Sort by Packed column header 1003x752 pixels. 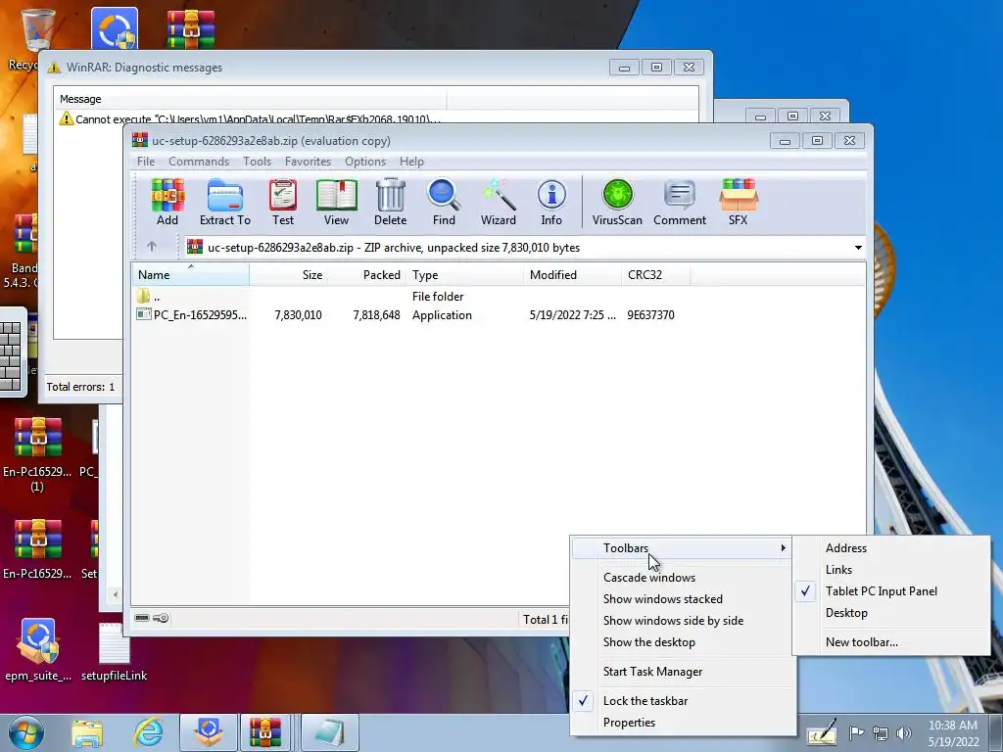pyautogui.click(x=366, y=275)
